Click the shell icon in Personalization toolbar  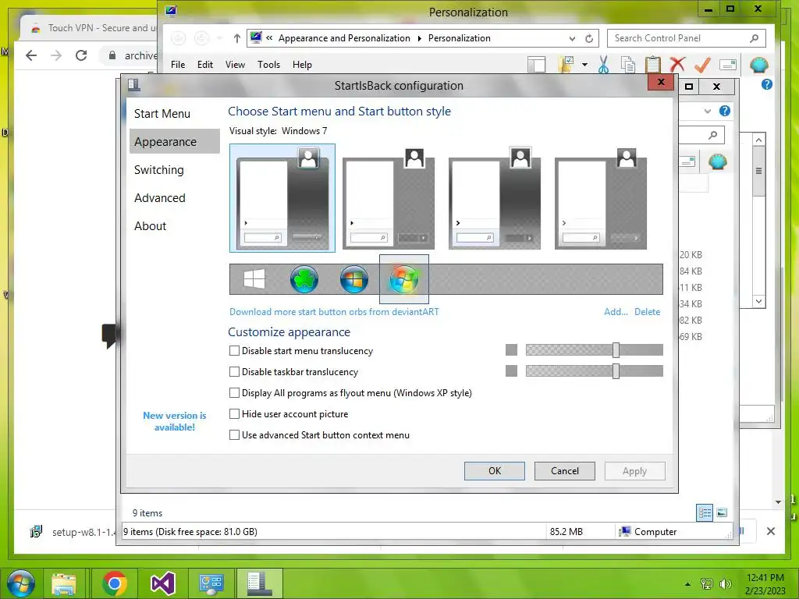pyautogui.click(x=759, y=65)
